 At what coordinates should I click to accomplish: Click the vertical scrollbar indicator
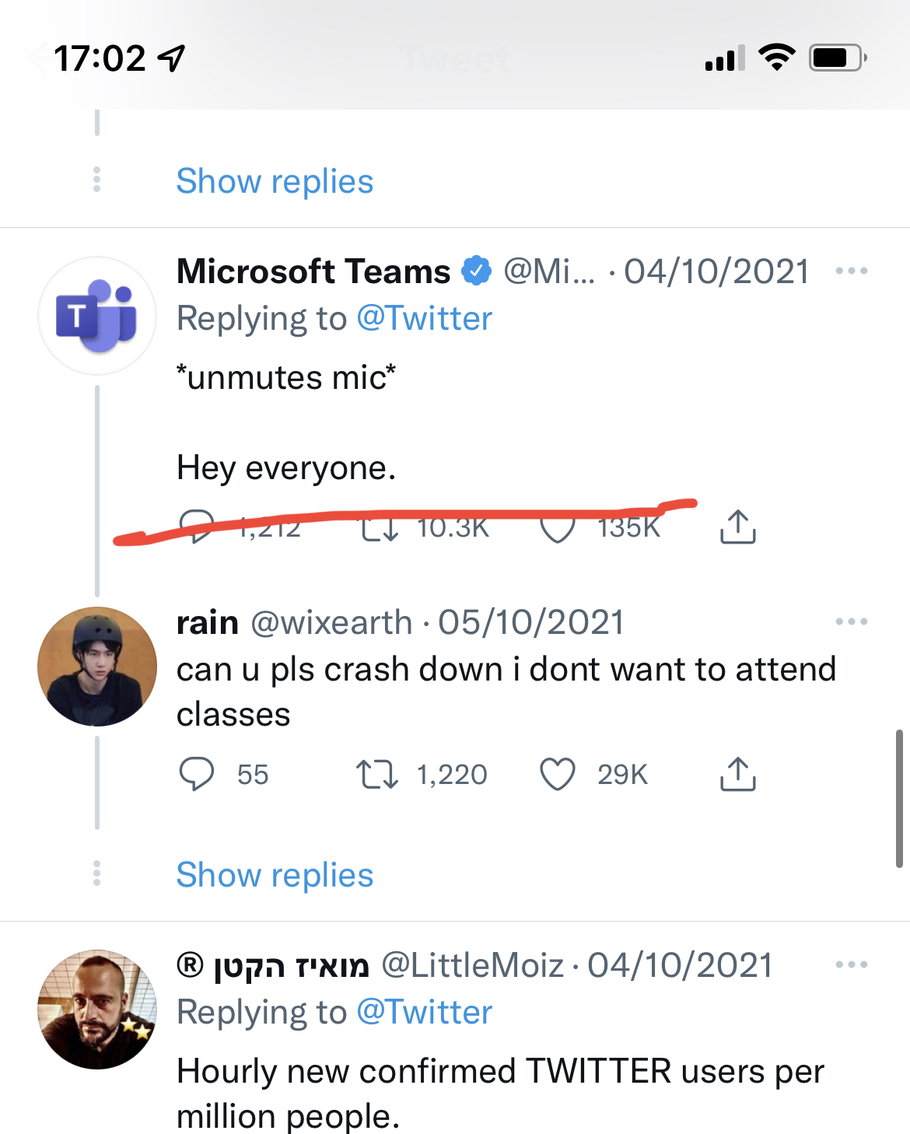[x=898, y=798]
